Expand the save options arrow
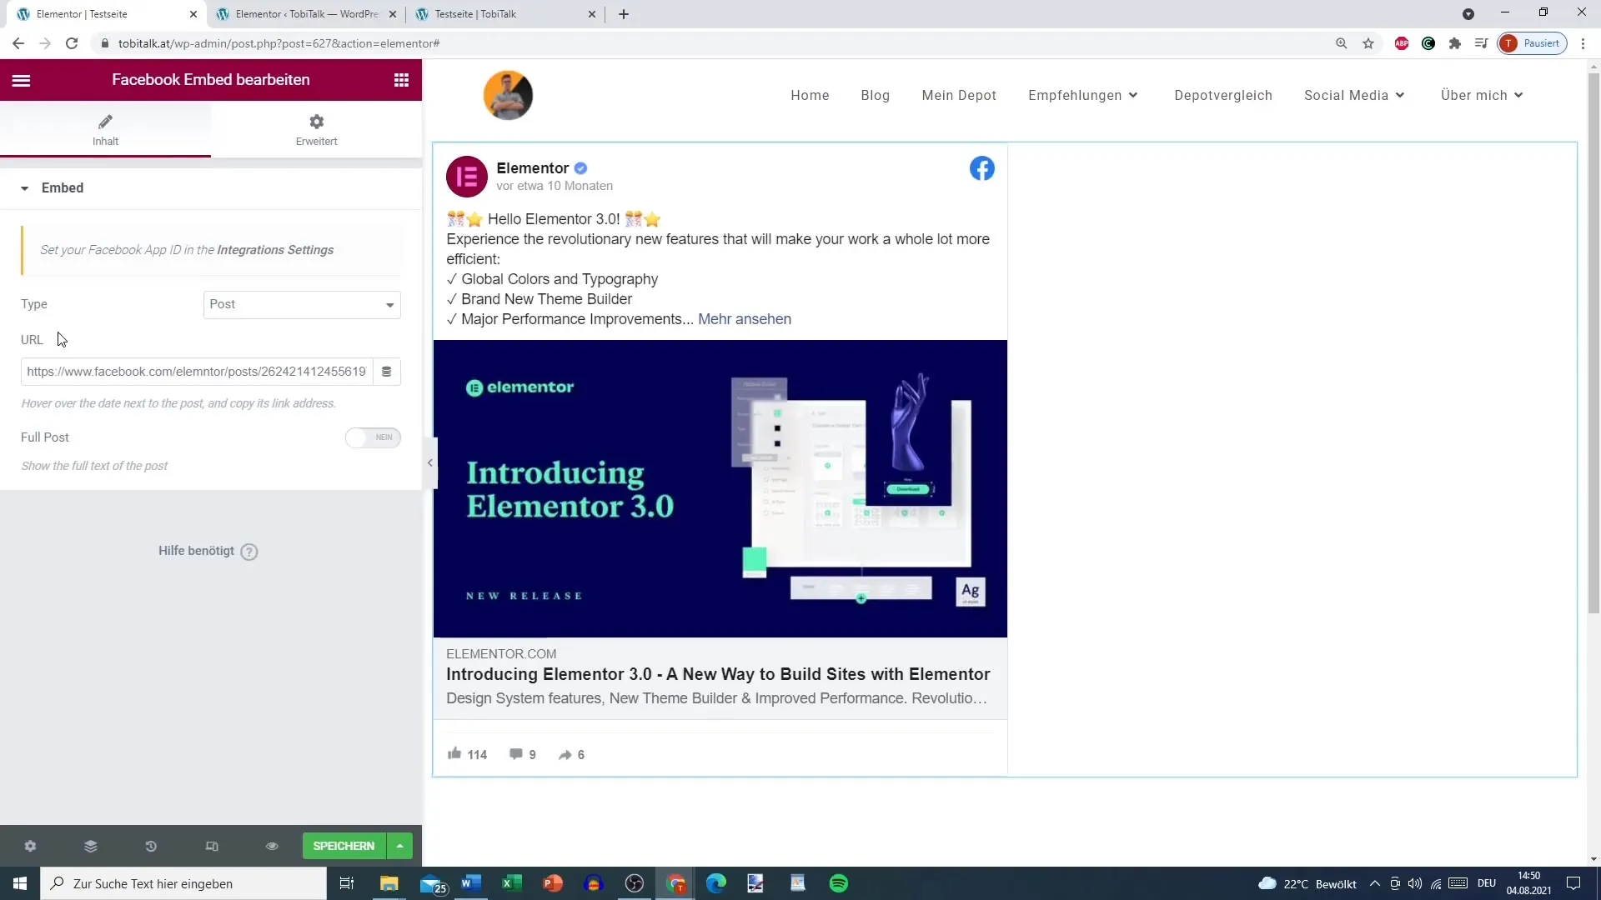 click(400, 846)
